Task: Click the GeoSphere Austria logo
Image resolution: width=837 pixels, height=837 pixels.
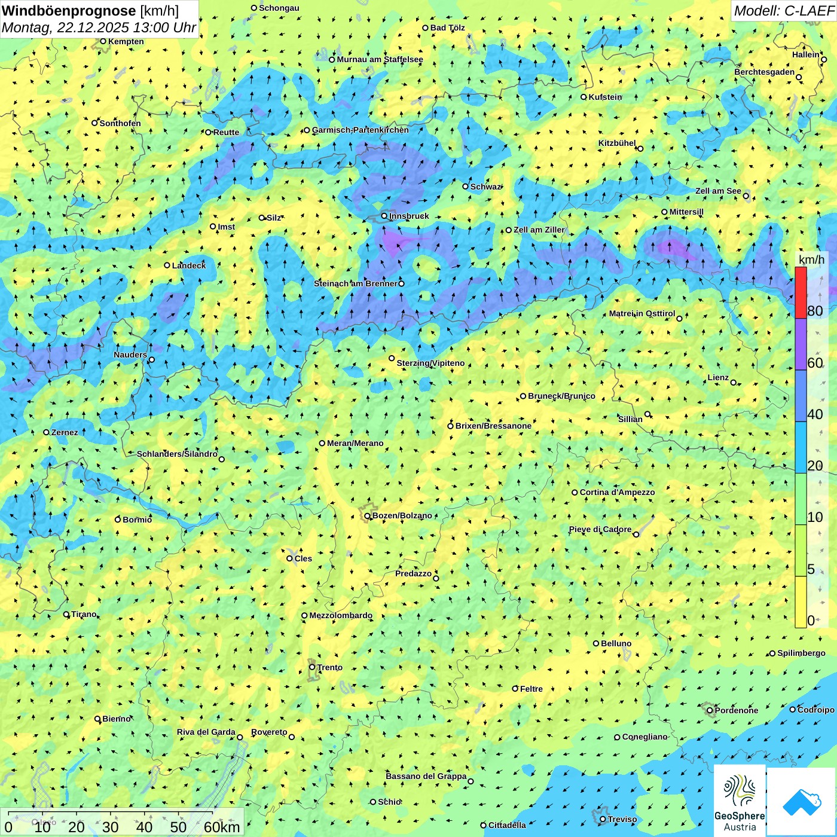Action: (x=740, y=801)
